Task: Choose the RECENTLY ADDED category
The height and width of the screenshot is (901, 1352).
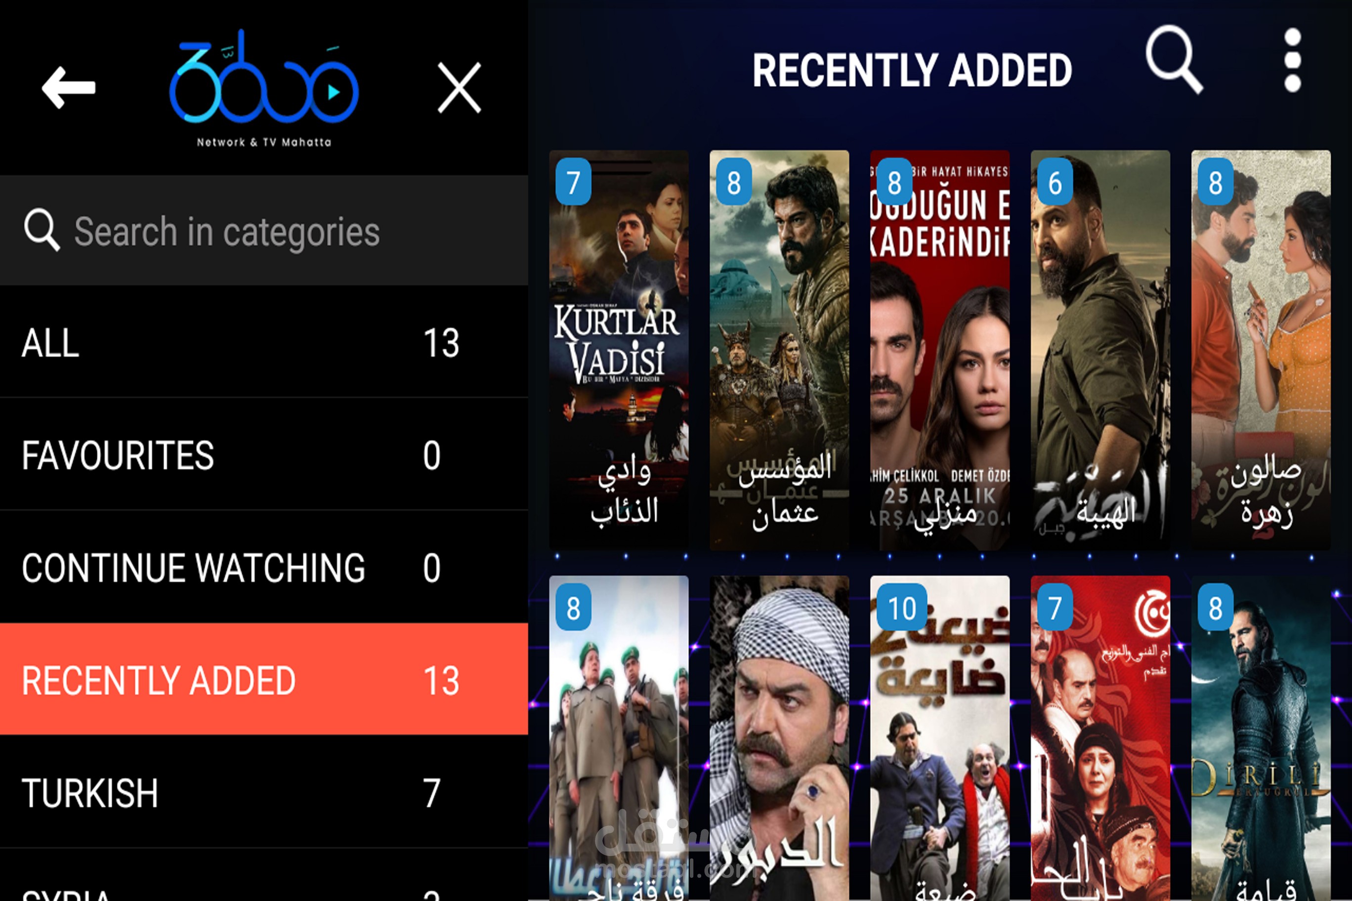Action: (x=264, y=679)
